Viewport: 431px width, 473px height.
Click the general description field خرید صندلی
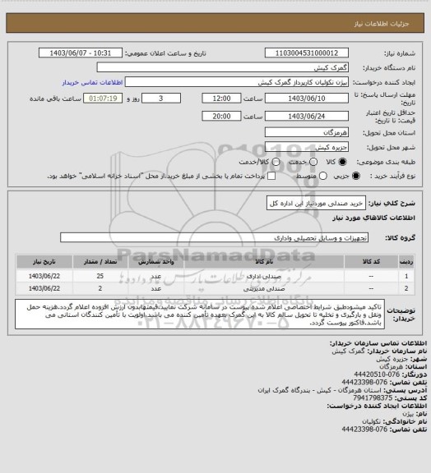point(316,204)
